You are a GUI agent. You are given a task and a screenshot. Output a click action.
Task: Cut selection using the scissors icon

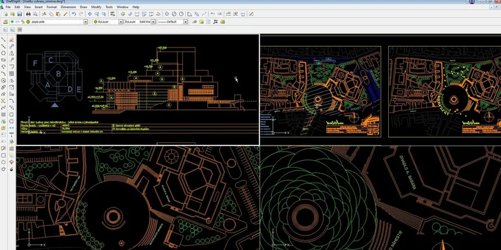[x=44, y=14]
